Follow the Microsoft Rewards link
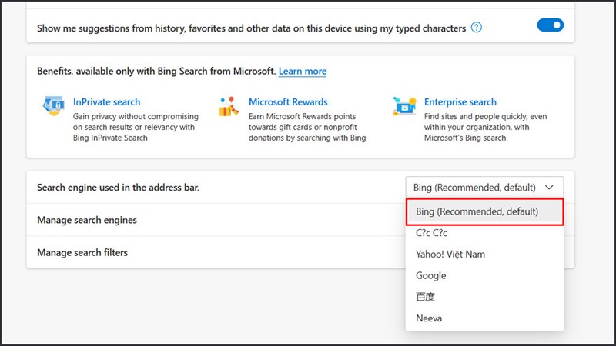The image size is (616, 346). [x=288, y=101]
